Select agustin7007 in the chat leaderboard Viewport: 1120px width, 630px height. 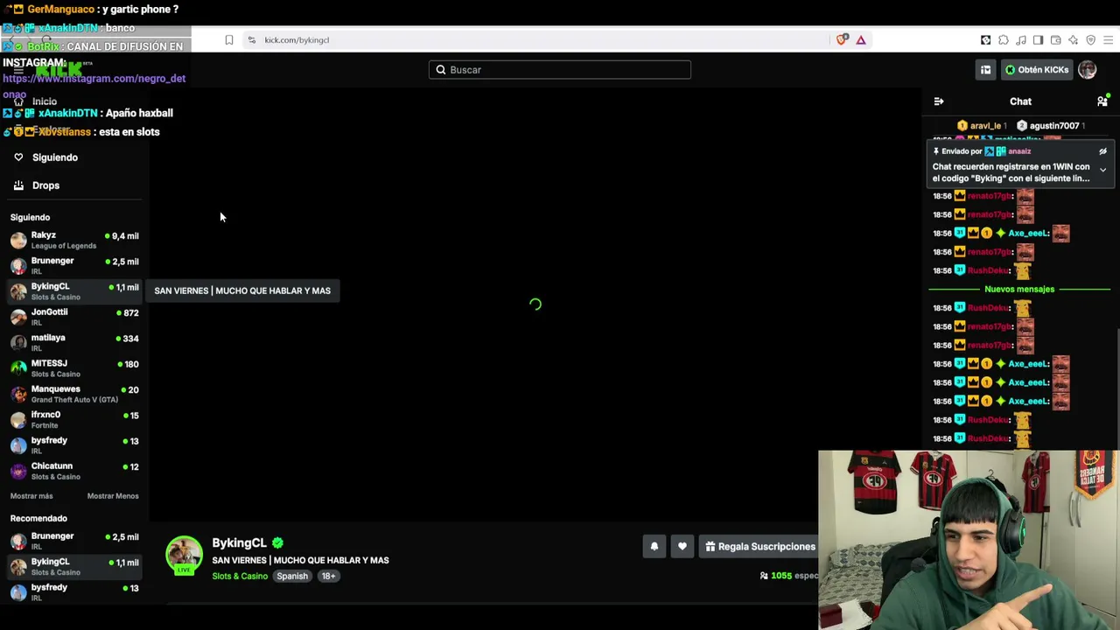[1053, 126]
